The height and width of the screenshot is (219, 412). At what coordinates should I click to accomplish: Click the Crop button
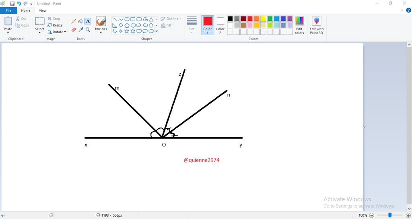coord(54,18)
